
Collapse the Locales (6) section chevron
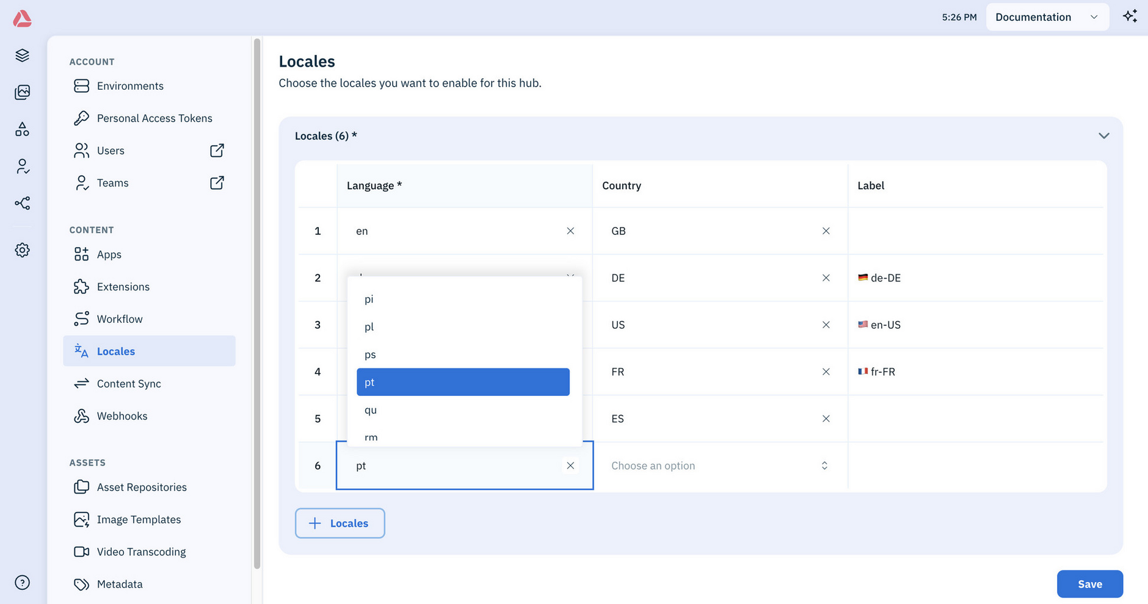[1103, 135]
